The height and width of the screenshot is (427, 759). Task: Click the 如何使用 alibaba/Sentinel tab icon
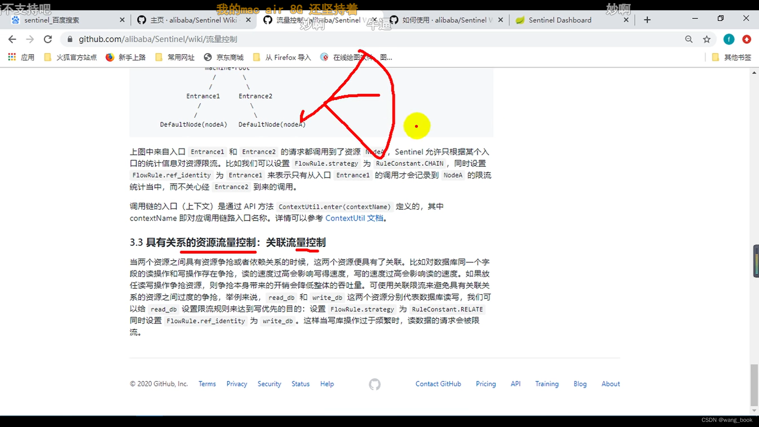tap(394, 20)
